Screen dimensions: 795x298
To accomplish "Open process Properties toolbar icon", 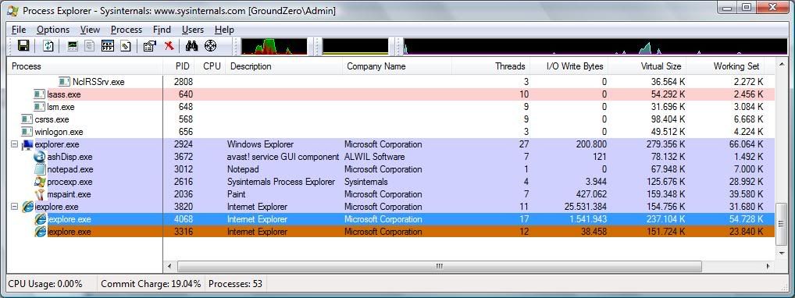I will click(150, 46).
